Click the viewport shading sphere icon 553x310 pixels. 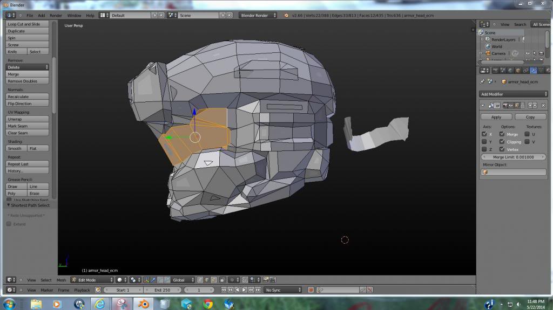[x=120, y=280]
